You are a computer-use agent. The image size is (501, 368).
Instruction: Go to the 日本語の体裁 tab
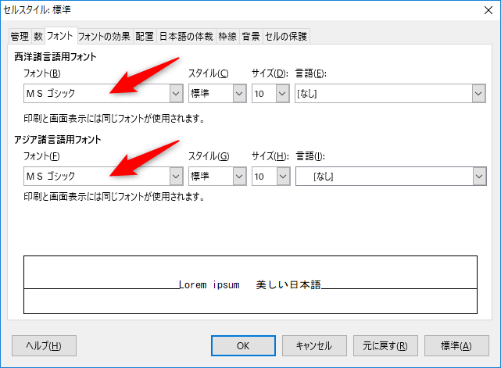(x=186, y=36)
